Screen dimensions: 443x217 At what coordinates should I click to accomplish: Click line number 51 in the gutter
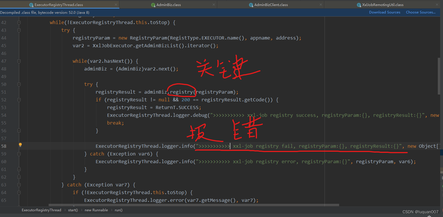pyautogui.click(x=3, y=92)
